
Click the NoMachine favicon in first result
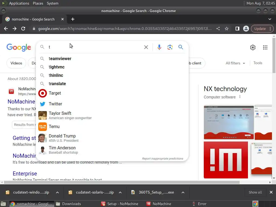11,91
